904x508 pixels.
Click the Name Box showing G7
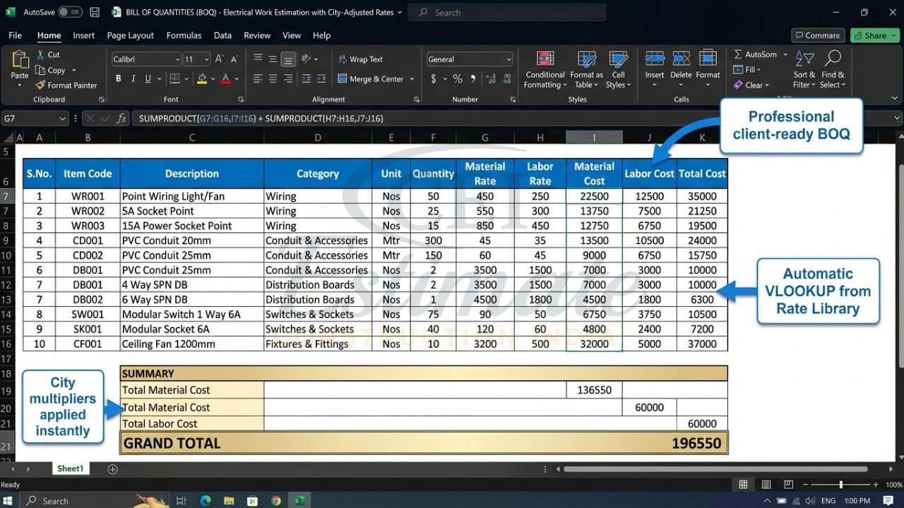click(x=34, y=119)
